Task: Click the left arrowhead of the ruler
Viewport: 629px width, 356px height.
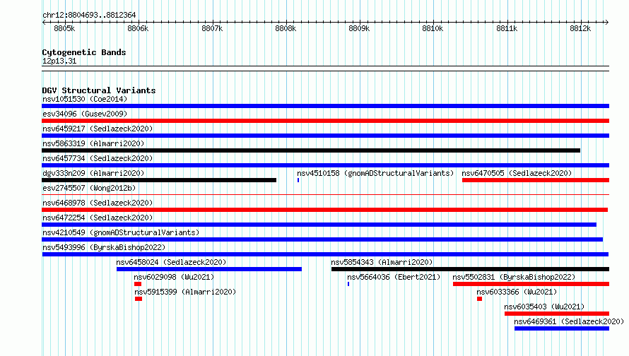Action: click(44, 23)
